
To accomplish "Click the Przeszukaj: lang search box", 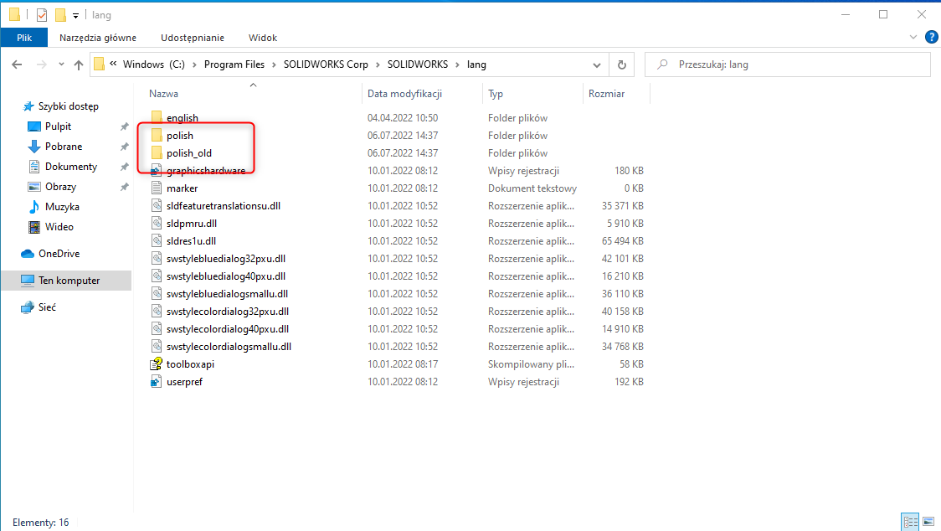I will coord(787,64).
